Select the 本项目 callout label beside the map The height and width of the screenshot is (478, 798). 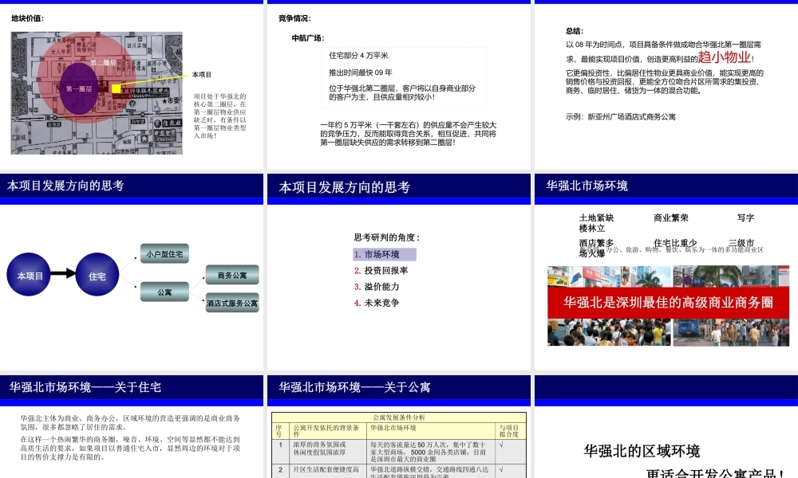tap(202, 75)
